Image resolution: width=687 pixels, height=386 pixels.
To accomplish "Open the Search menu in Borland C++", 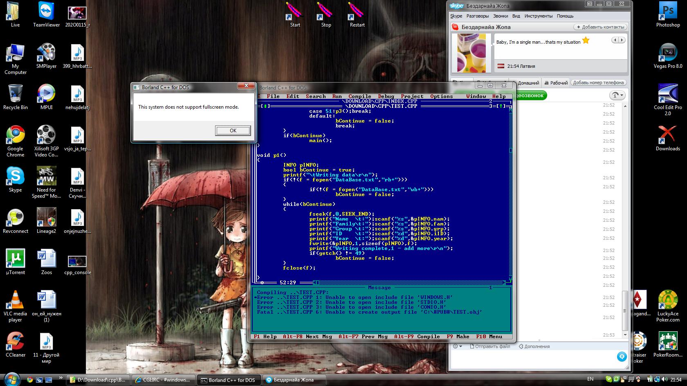I will (316, 96).
